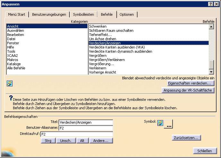Select the Vergrößerung... command
Screen dimensions: 221x158
click(x=148, y=64)
